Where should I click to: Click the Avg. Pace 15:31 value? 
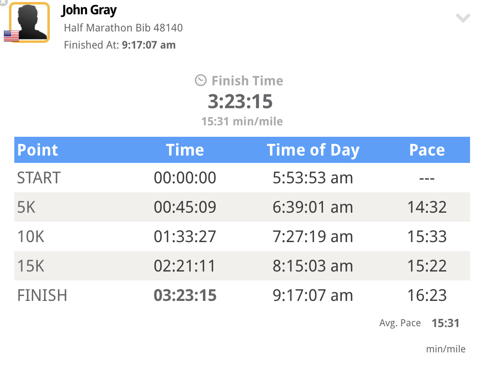pyautogui.click(x=446, y=323)
